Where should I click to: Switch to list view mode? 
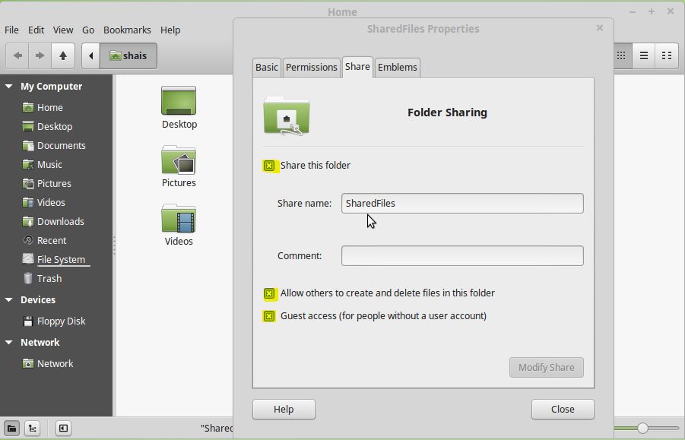[x=643, y=55]
